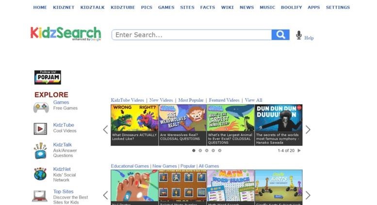Select the KidzNet globe icon
This screenshot has width=377, height=205.
pos(40,174)
